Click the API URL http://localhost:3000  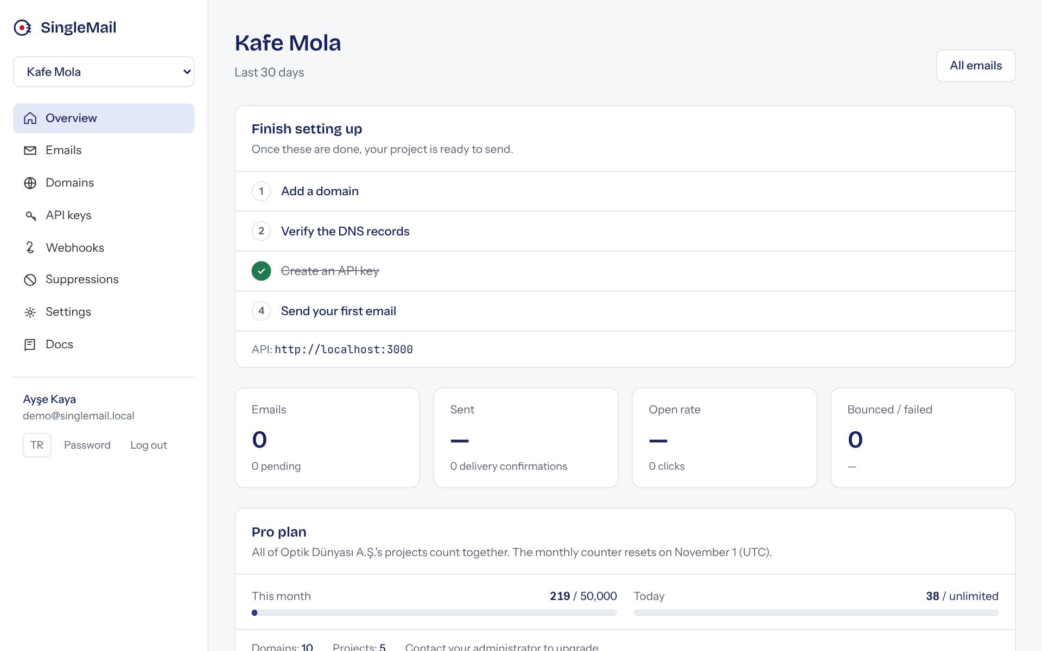click(x=344, y=350)
